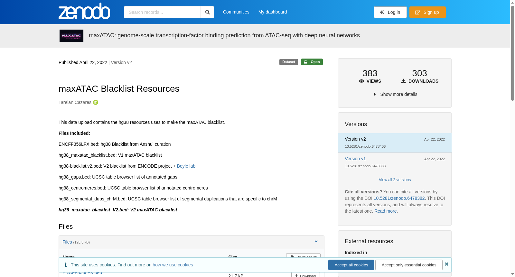
Task: Click the search magnifier button
Action: tap(208, 12)
